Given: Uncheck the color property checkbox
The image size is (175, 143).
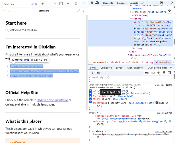Looking at the screenshot, I should coord(91,99).
